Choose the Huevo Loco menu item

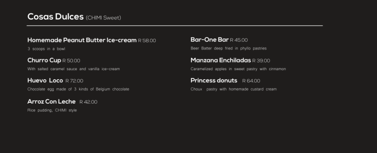click(x=45, y=81)
